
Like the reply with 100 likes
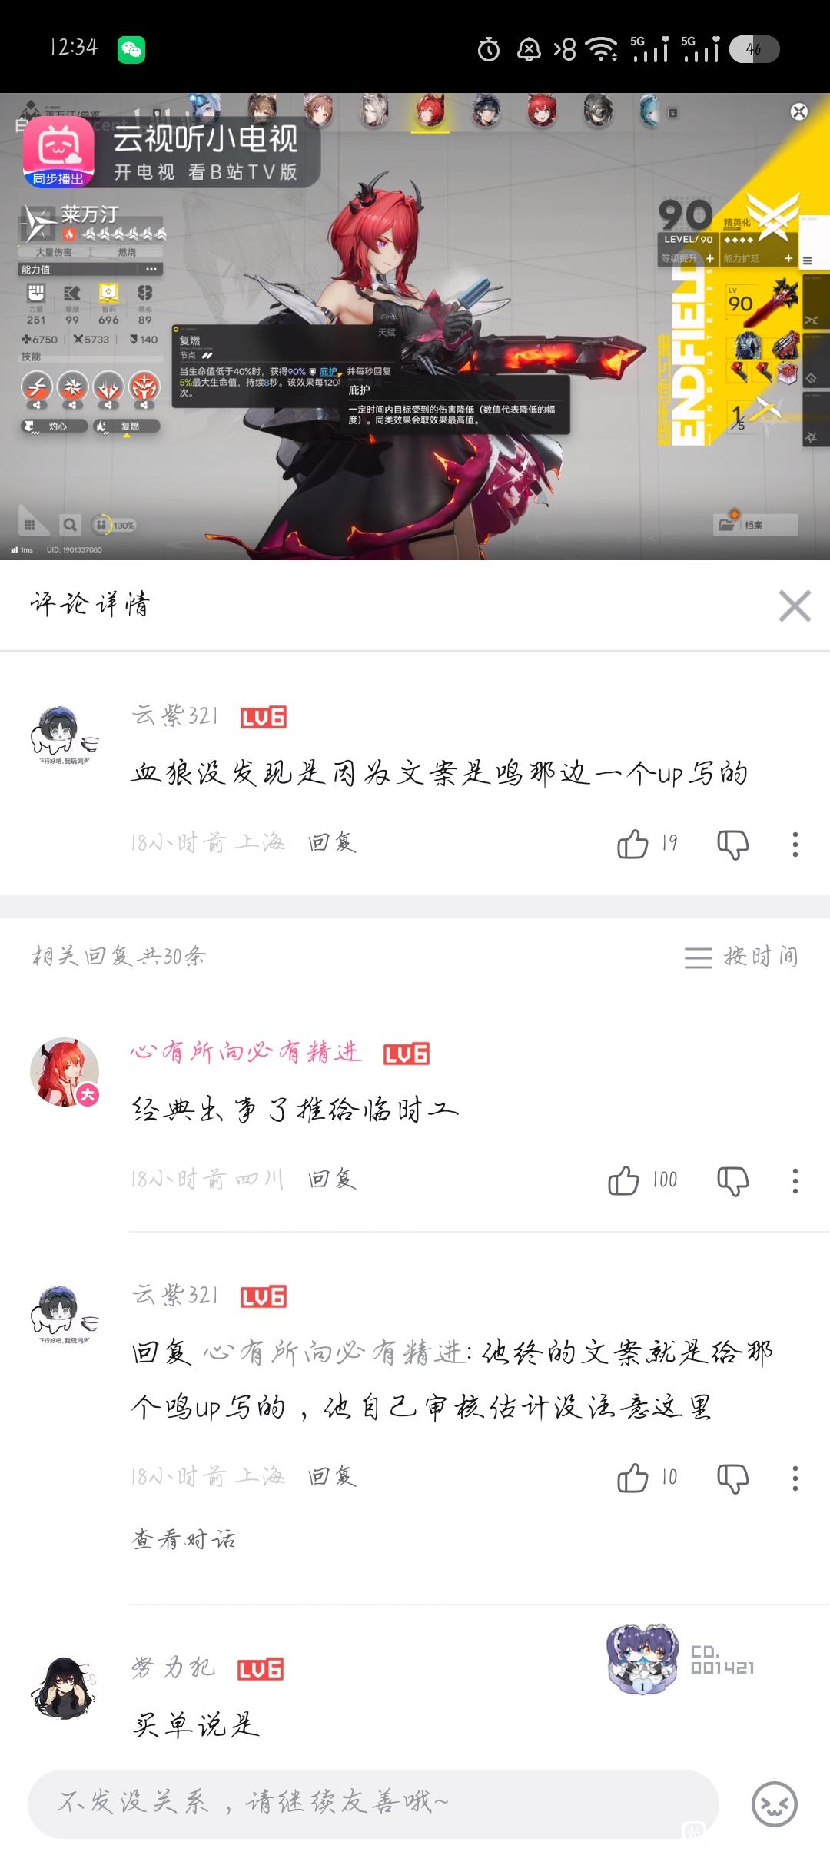(x=623, y=1180)
